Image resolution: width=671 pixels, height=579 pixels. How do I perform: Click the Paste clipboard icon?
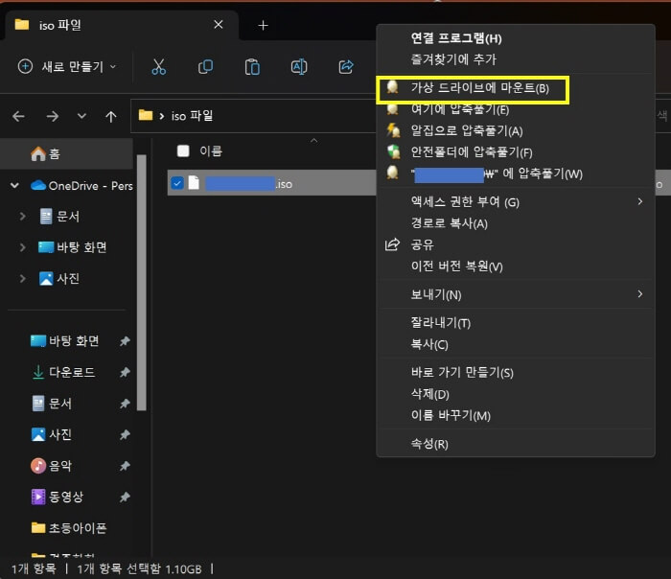(252, 67)
